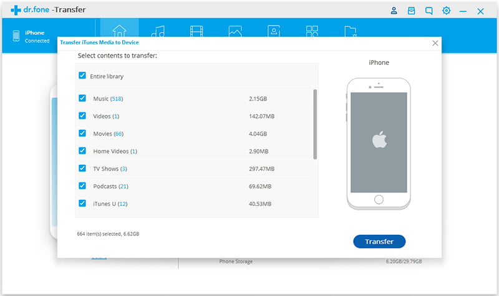
Task: Open the Apps grid tab icon
Action: point(312,31)
